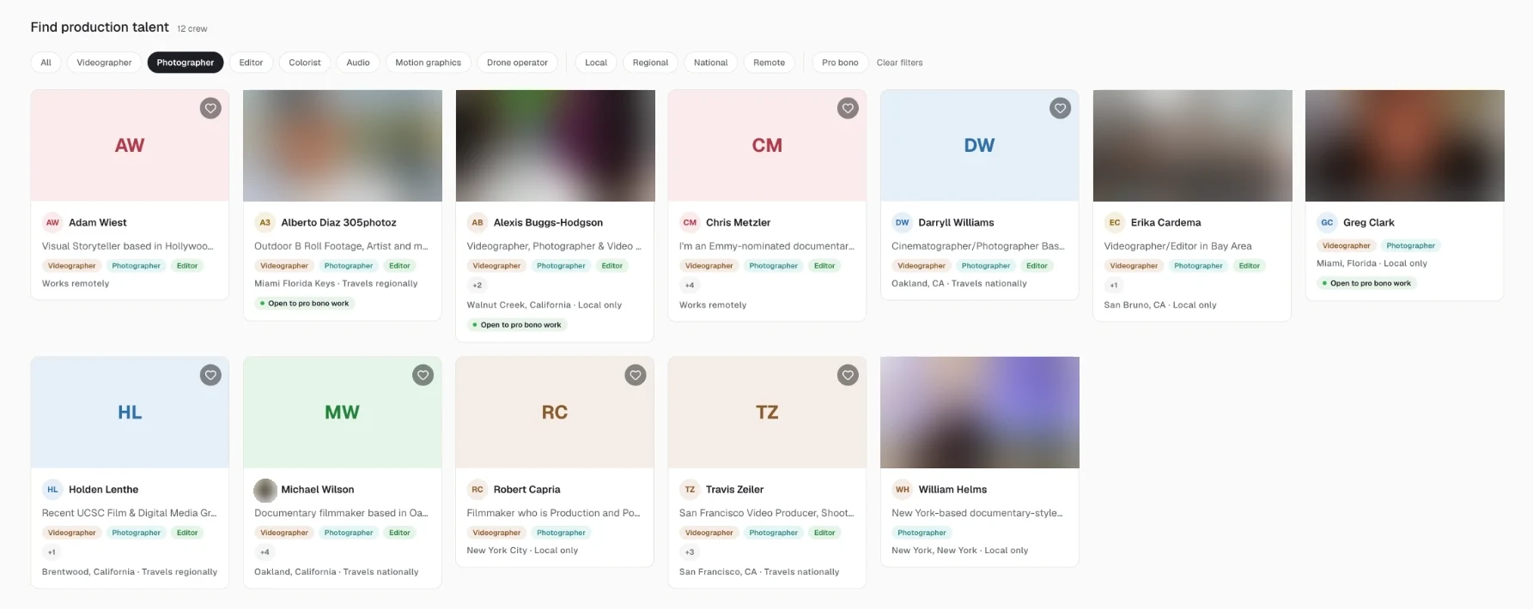Expand +4 more roles on Chris Metzler
This screenshot has height=609, width=1533.
690,286
